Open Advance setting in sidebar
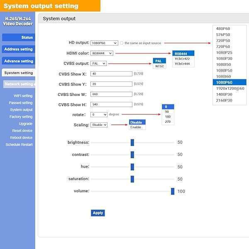 click(18, 61)
